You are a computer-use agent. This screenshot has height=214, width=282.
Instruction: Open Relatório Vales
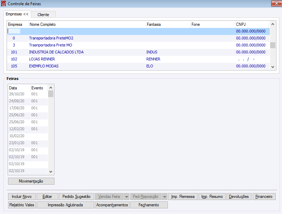click(22, 205)
